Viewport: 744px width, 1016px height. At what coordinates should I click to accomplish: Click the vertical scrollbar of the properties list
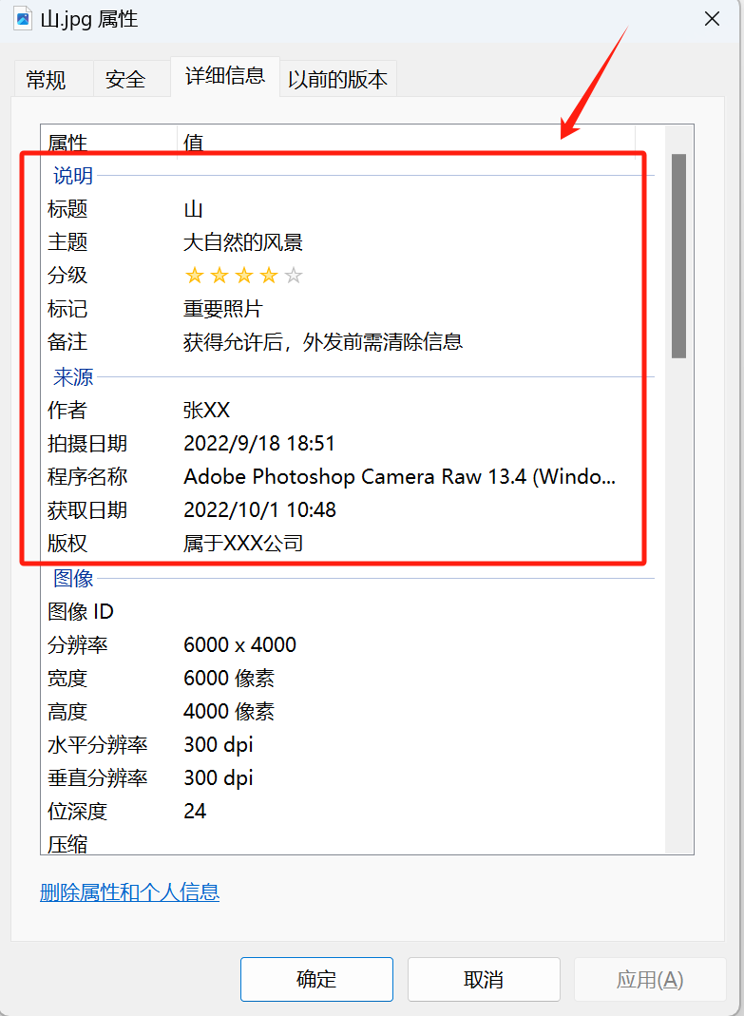[x=677, y=257]
